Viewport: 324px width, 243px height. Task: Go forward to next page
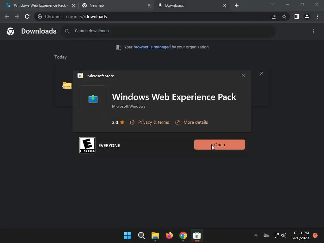pos(17,16)
